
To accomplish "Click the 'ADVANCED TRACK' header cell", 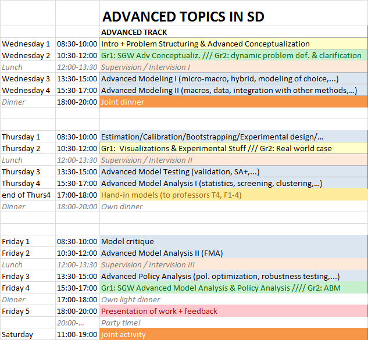I will 234,32.
